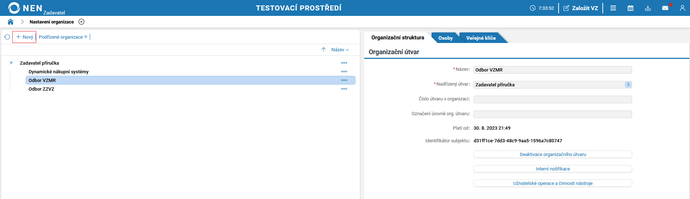The width and height of the screenshot is (690, 199).
Task: Refresh the organization list
Action: [x=7, y=37]
